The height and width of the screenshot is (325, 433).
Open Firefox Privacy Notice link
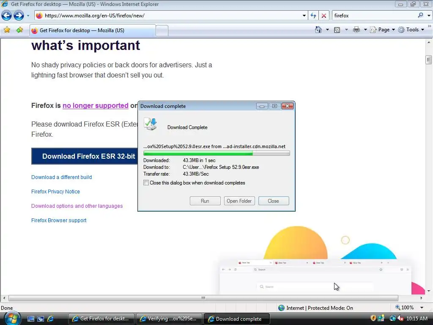pos(55,192)
